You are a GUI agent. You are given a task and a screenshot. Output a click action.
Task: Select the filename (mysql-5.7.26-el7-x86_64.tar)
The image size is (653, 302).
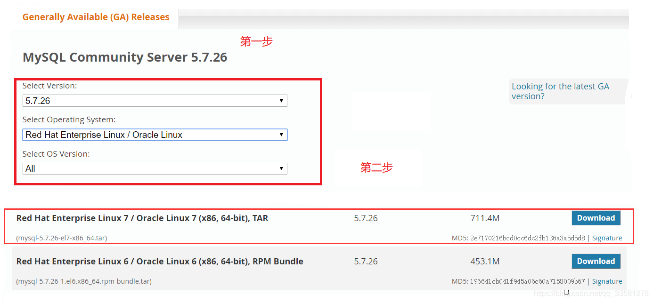(x=62, y=238)
